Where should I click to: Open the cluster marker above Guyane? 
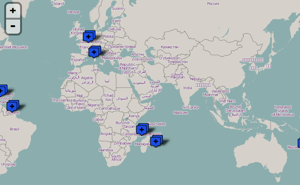13,106
